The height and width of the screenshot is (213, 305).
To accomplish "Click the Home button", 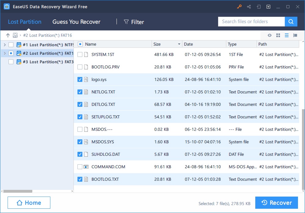I will tap(29, 203).
